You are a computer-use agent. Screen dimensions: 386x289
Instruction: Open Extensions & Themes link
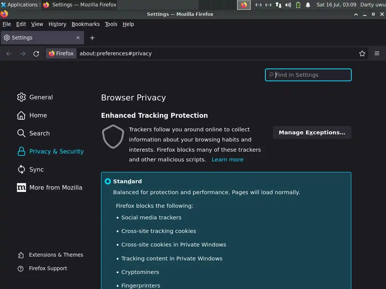coord(56,255)
